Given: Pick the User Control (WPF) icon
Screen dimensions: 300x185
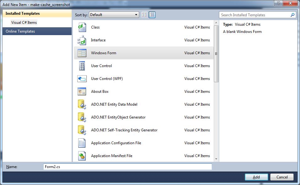Looking at the screenshot, I should (82, 79).
